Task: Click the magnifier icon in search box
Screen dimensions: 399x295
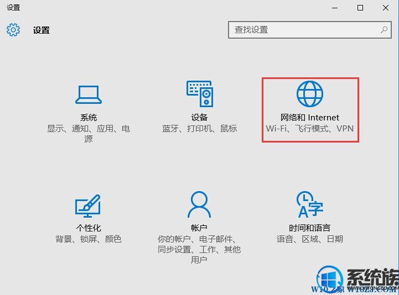Action: click(384, 30)
